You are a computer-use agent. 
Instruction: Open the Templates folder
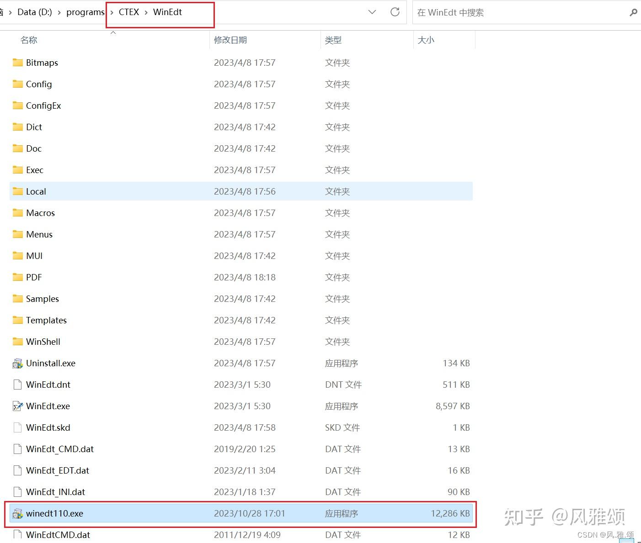pyautogui.click(x=46, y=320)
